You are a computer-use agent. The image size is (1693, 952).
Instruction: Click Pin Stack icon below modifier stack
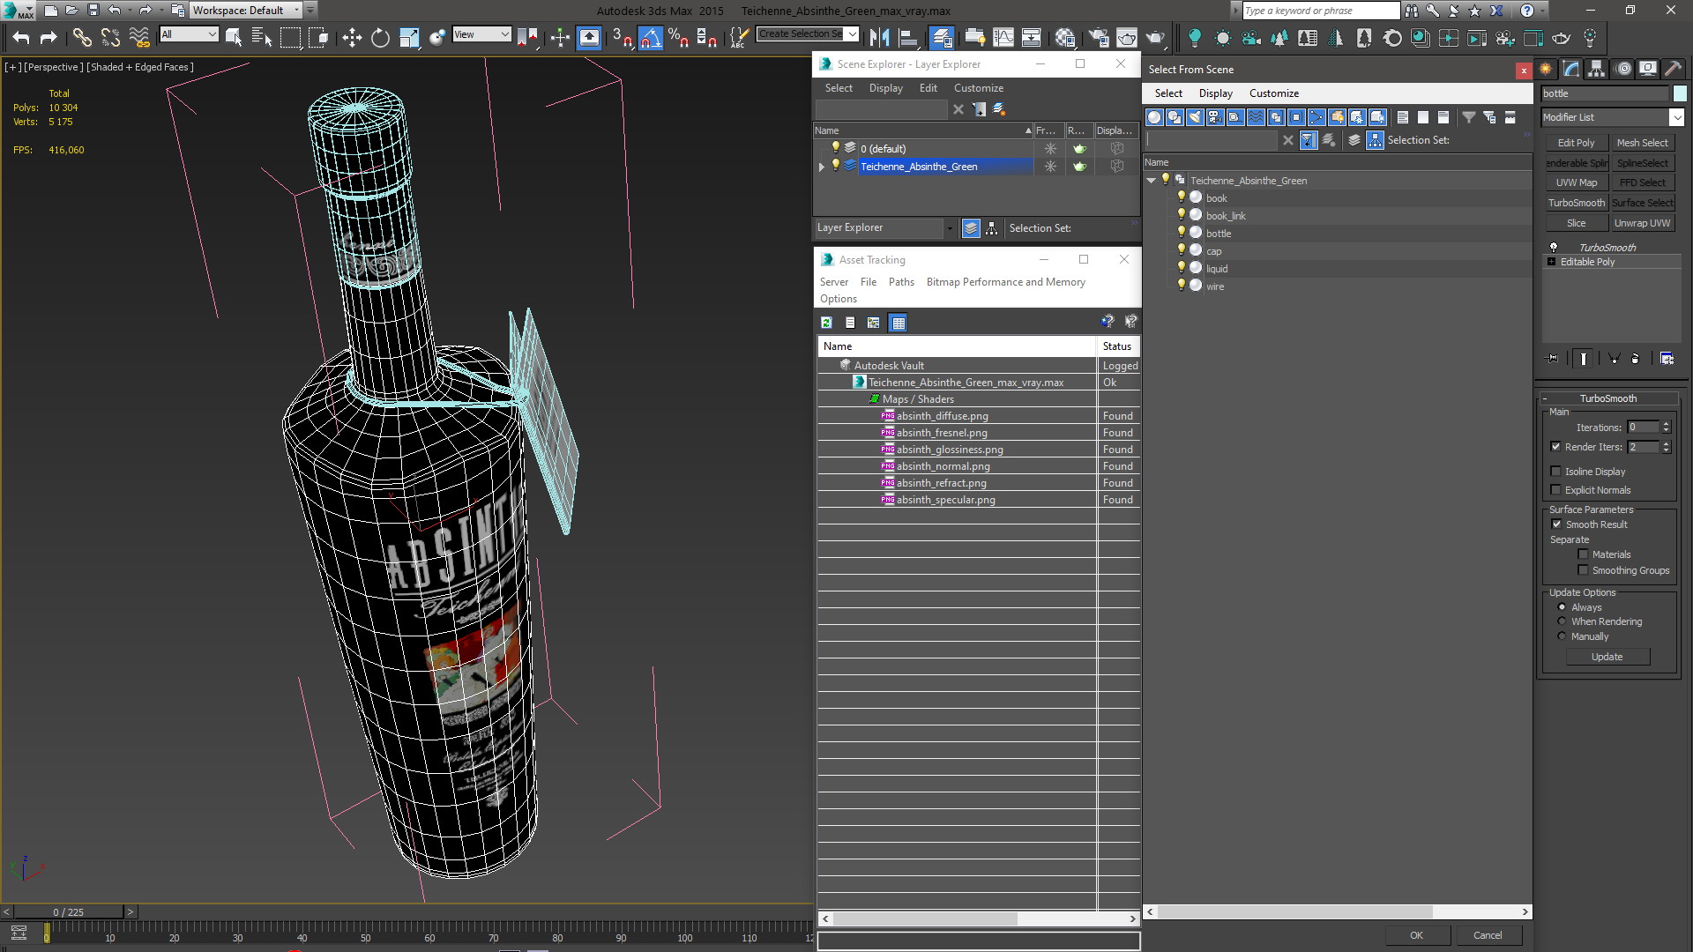pos(1553,359)
